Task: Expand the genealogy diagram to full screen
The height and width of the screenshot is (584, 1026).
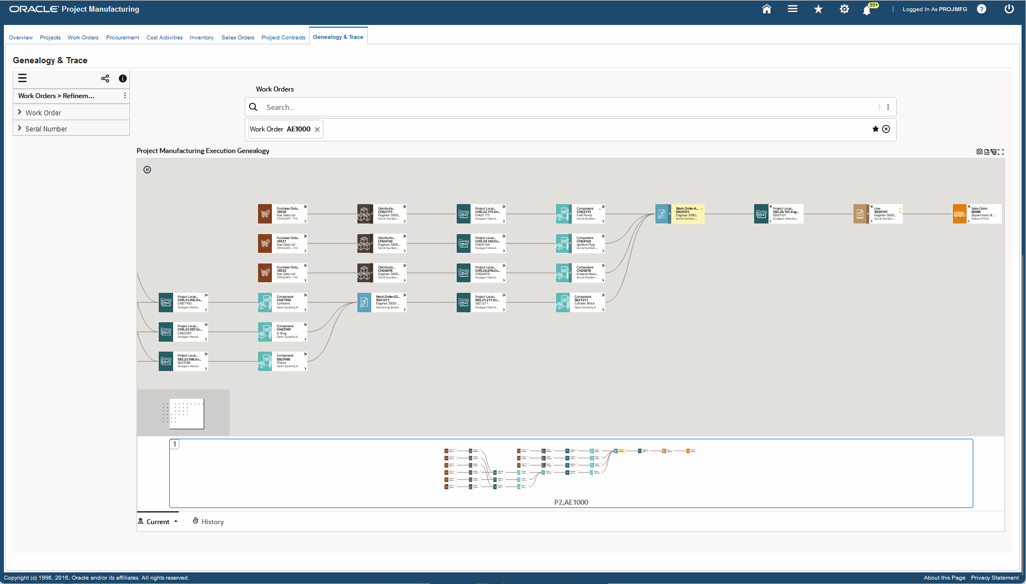Action: click(x=1001, y=151)
